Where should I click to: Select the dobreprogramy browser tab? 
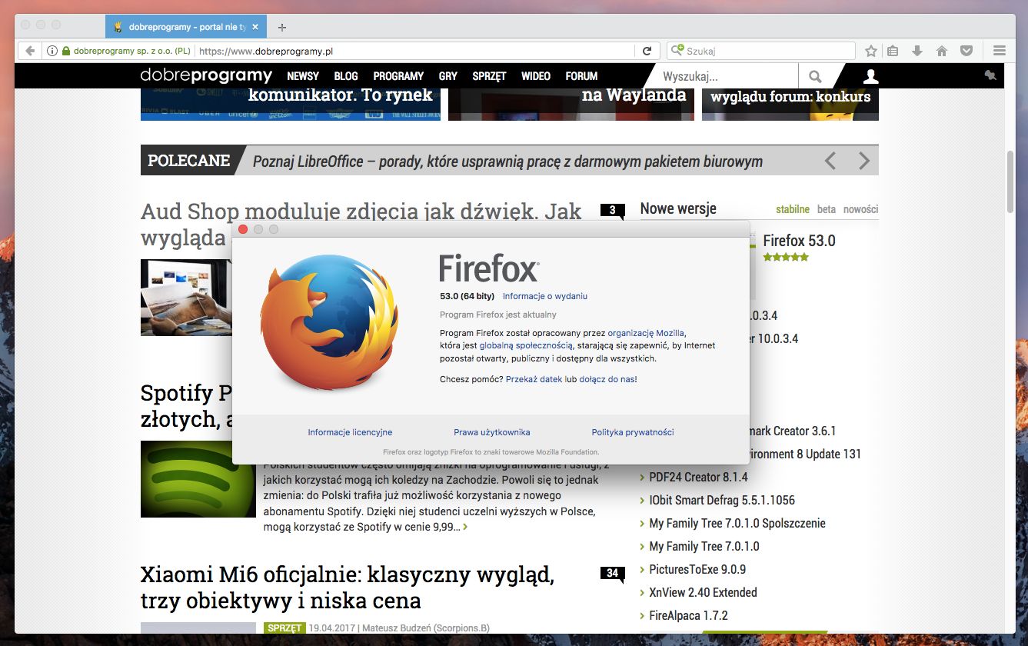coord(186,27)
